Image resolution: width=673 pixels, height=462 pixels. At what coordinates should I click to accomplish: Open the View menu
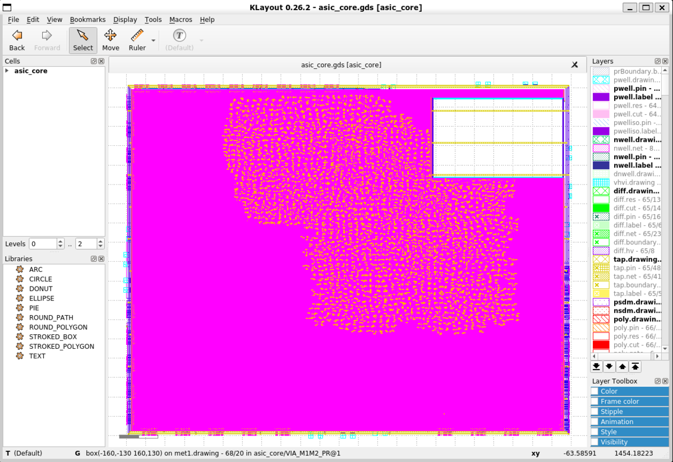click(x=54, y=19)
